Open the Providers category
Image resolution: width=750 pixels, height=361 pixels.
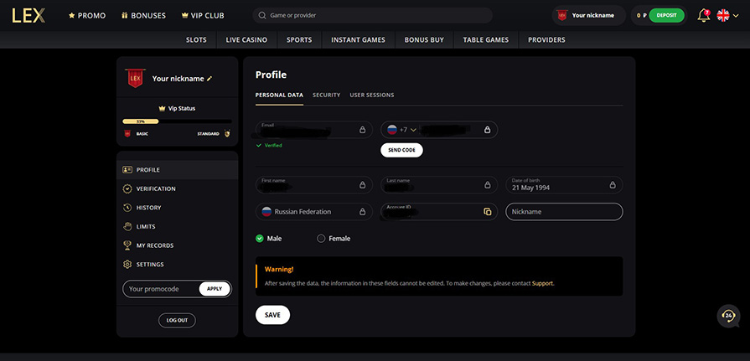tap(546, 40)
